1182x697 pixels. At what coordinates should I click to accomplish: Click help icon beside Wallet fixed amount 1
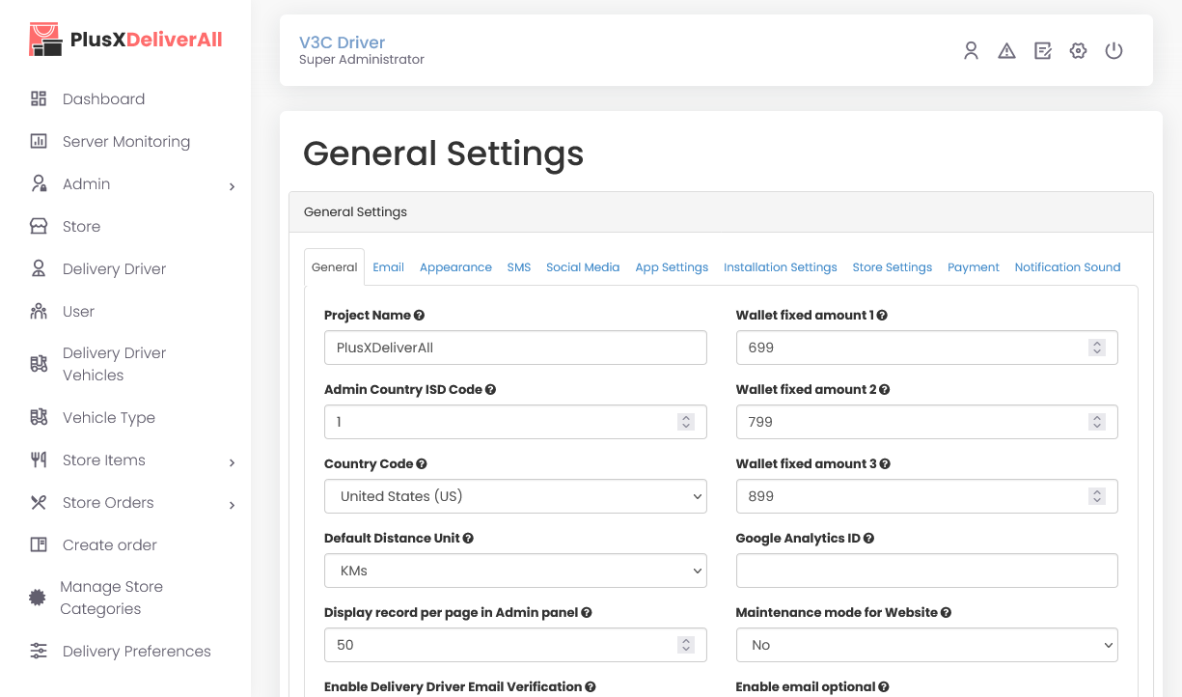point(882,315)
